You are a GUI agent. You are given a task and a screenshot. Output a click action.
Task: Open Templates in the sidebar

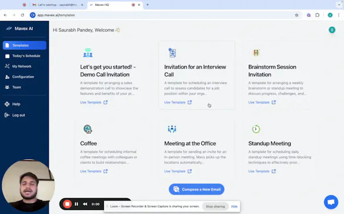25,45
